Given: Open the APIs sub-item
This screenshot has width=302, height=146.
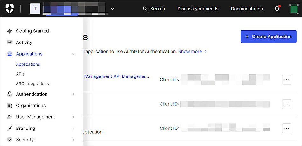Looking at the screenshot, I should 20,74.
